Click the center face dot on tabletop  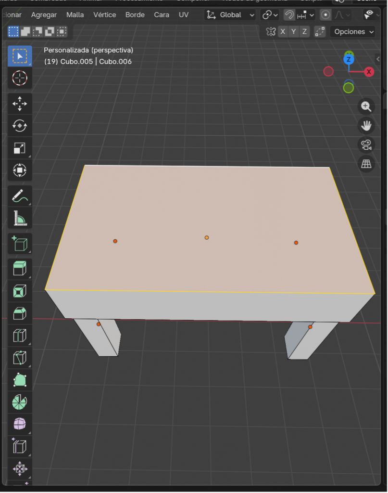point(207,238)
